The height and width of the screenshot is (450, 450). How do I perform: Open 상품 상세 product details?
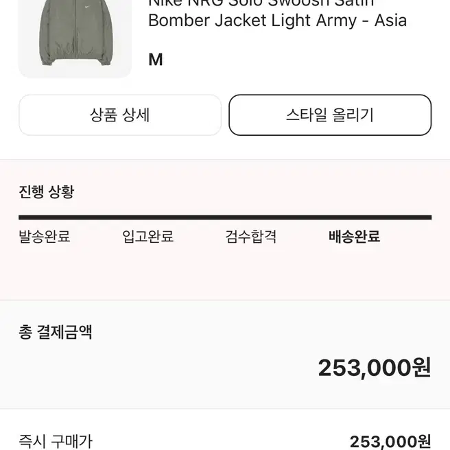pos(120,115)
